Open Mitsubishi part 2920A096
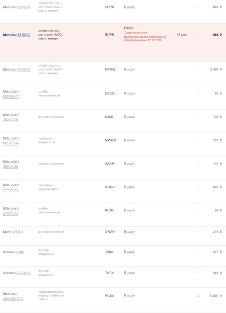 (10, 166)
